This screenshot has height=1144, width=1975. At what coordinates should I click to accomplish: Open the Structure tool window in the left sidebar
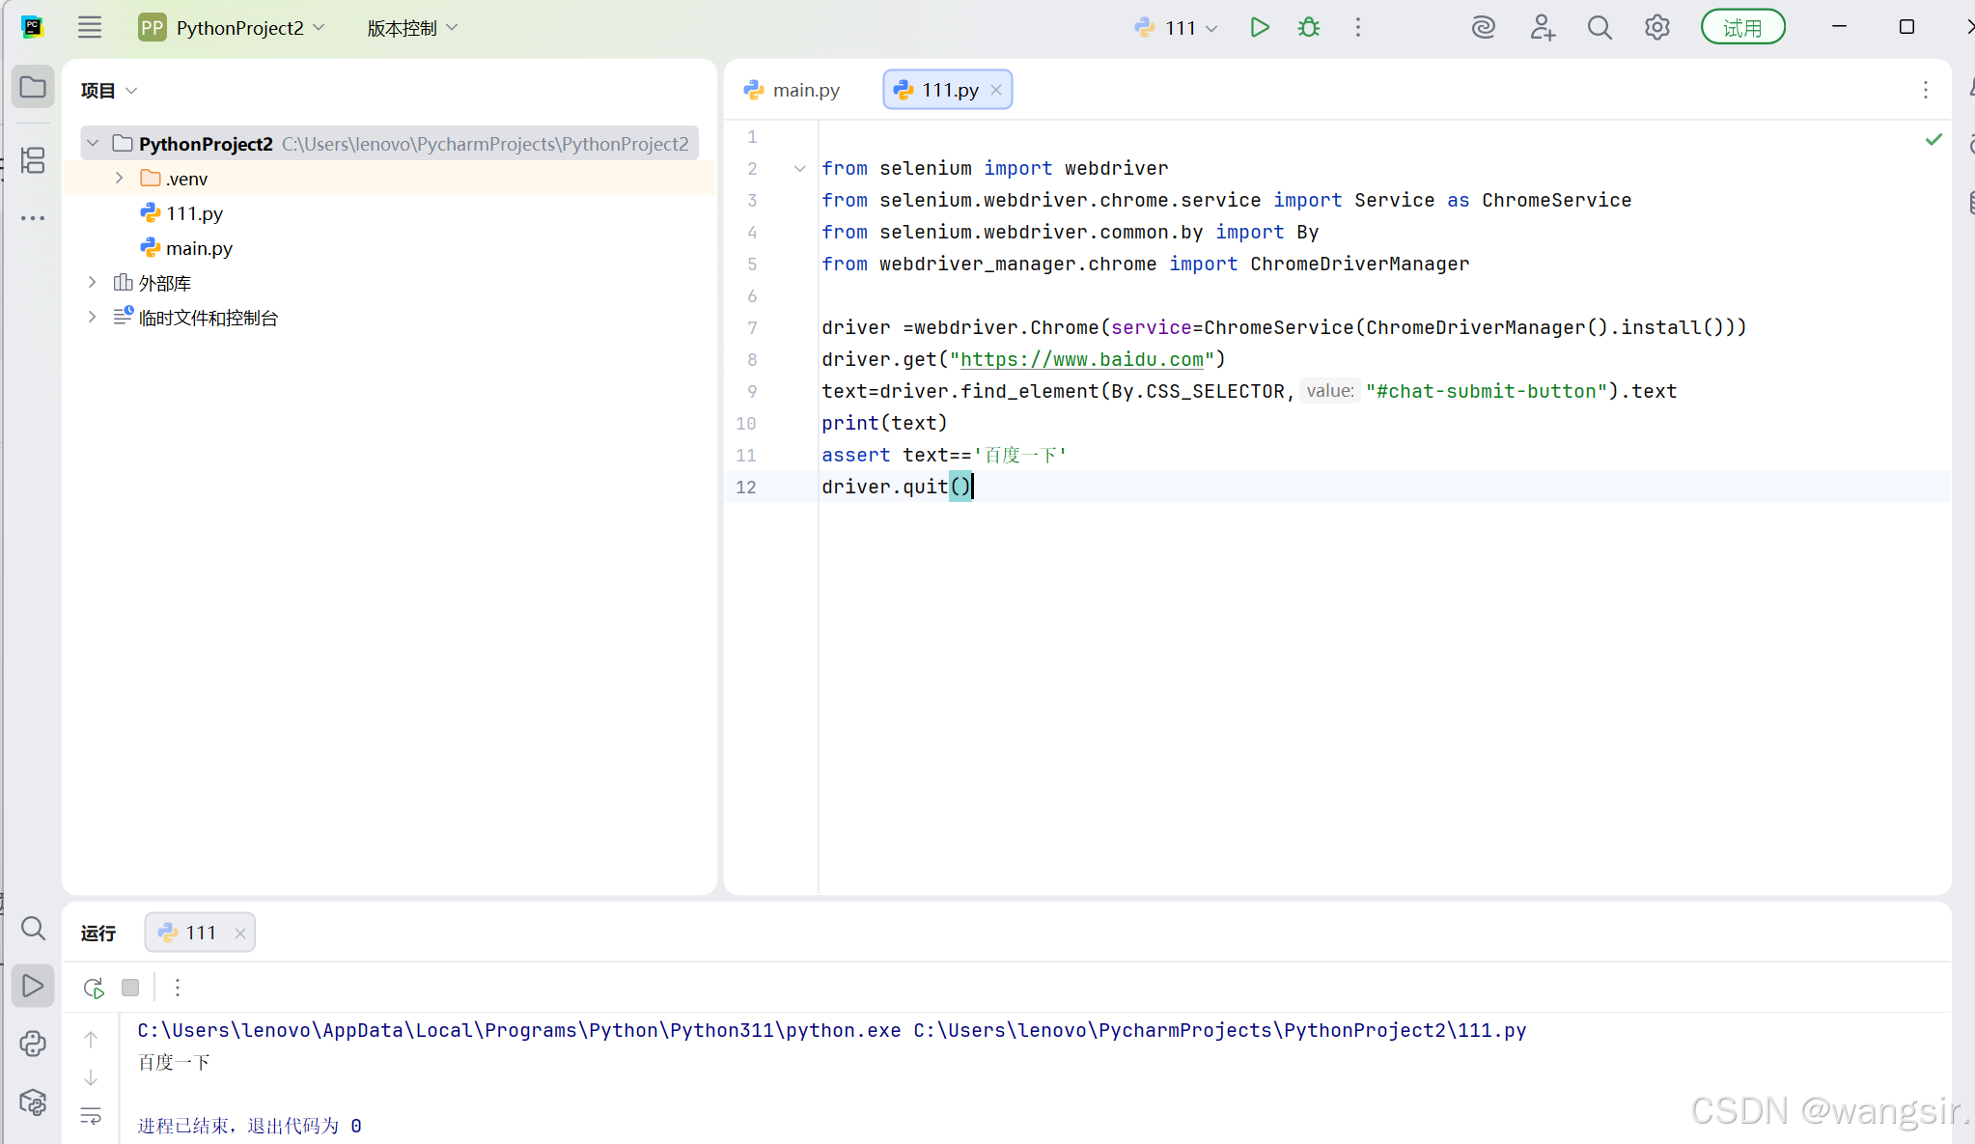(x=33, y=160)
